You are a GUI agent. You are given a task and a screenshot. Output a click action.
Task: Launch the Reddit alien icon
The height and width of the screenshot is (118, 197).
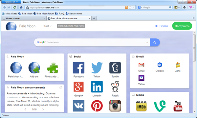115,87
